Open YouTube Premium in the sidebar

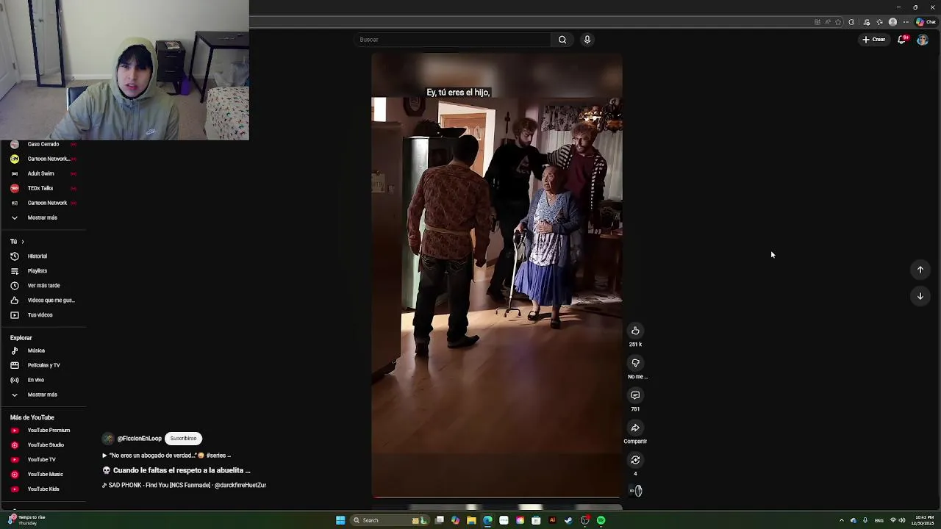(x=49, y=431)
